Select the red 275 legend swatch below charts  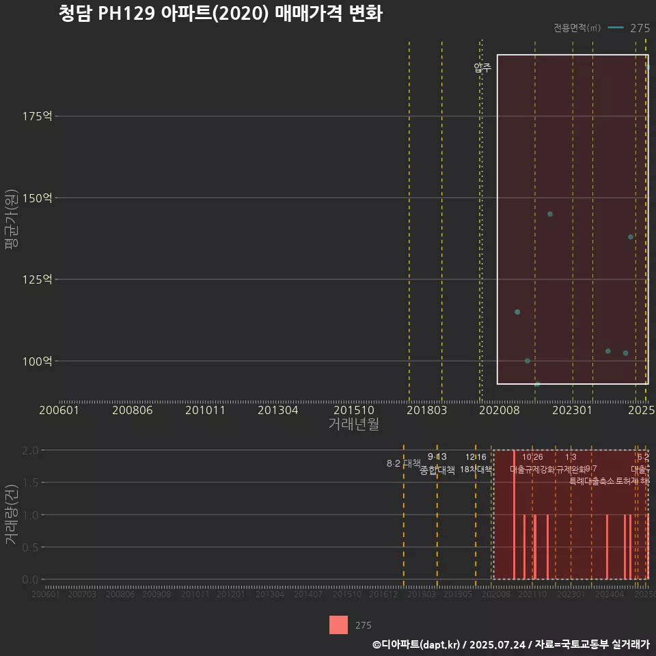pos(338,625)
